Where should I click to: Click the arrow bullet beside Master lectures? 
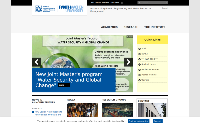(139, 75)
